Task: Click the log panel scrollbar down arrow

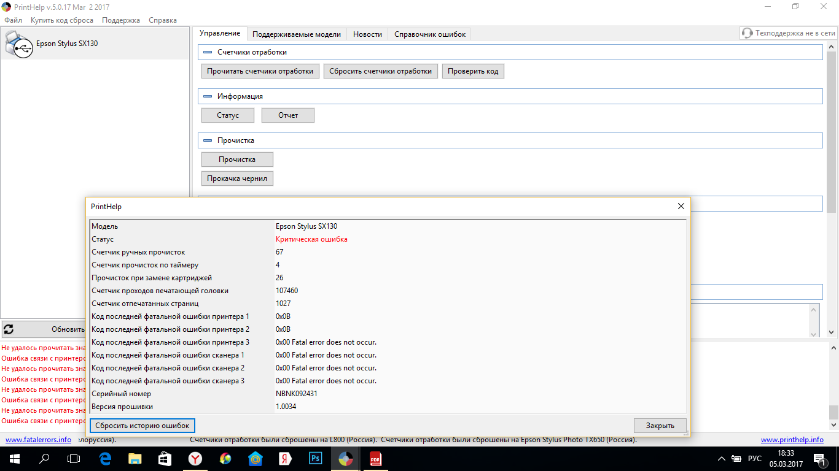Action: click(x=833, y=424)
